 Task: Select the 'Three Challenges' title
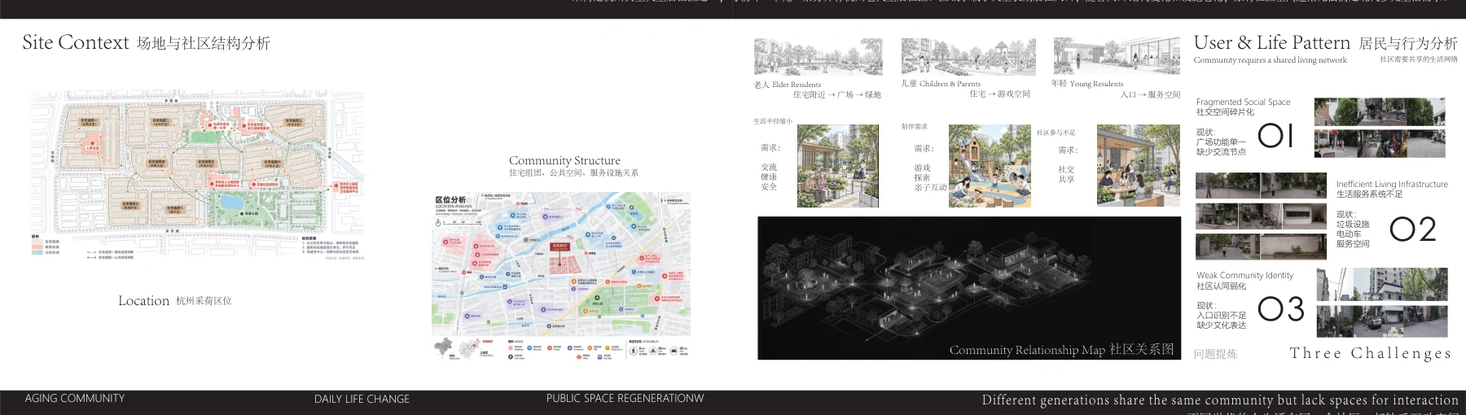coord(1371,353)
